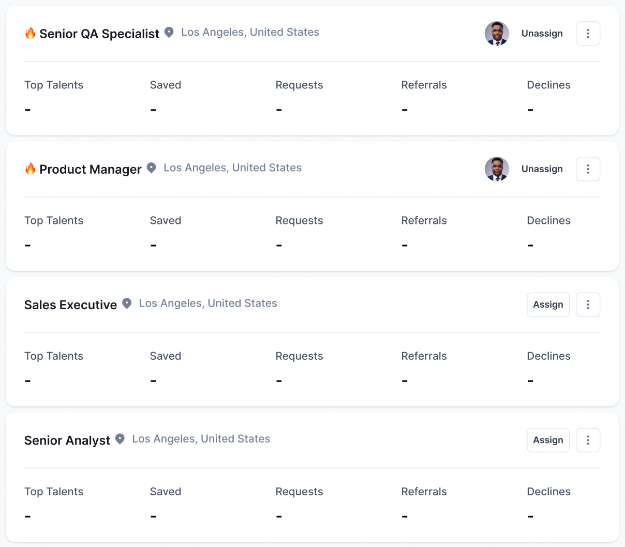Click the Senior QA Specialist location pin icon
Viewport: 625px width, 547px height.
(169, 33)
